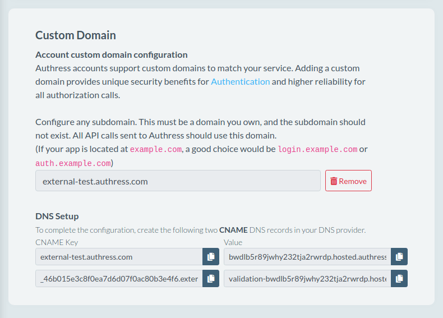Viewport: 443px width, 318px height.
Task: Select the custom domain input field
Action: pyautogui.click(x=178, y=181)
